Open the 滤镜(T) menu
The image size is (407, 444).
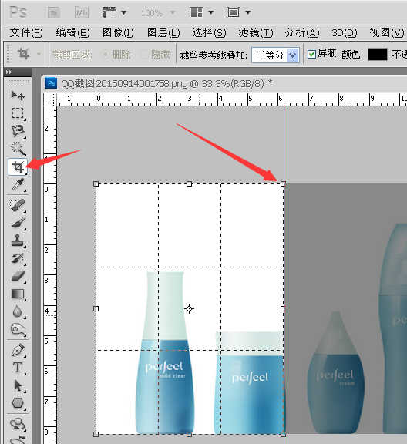(256, 33)
